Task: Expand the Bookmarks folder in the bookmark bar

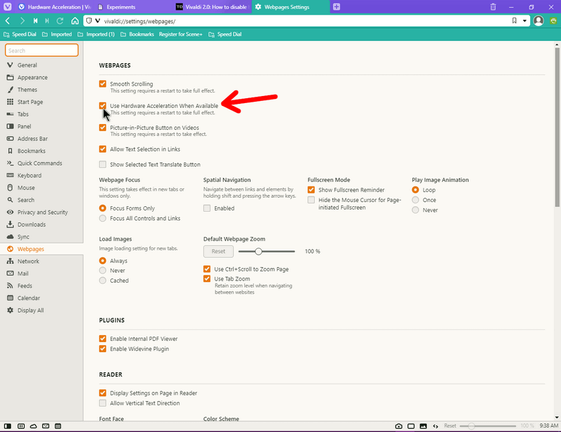Action: coord(137,34)
